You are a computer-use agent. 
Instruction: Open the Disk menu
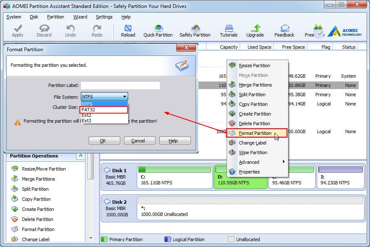pos(34,17)
